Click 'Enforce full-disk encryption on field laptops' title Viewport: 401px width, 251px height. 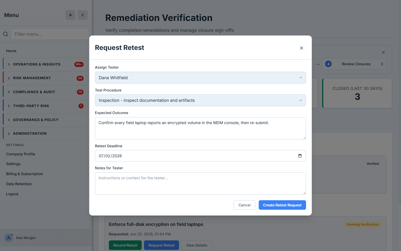[156, 225]
